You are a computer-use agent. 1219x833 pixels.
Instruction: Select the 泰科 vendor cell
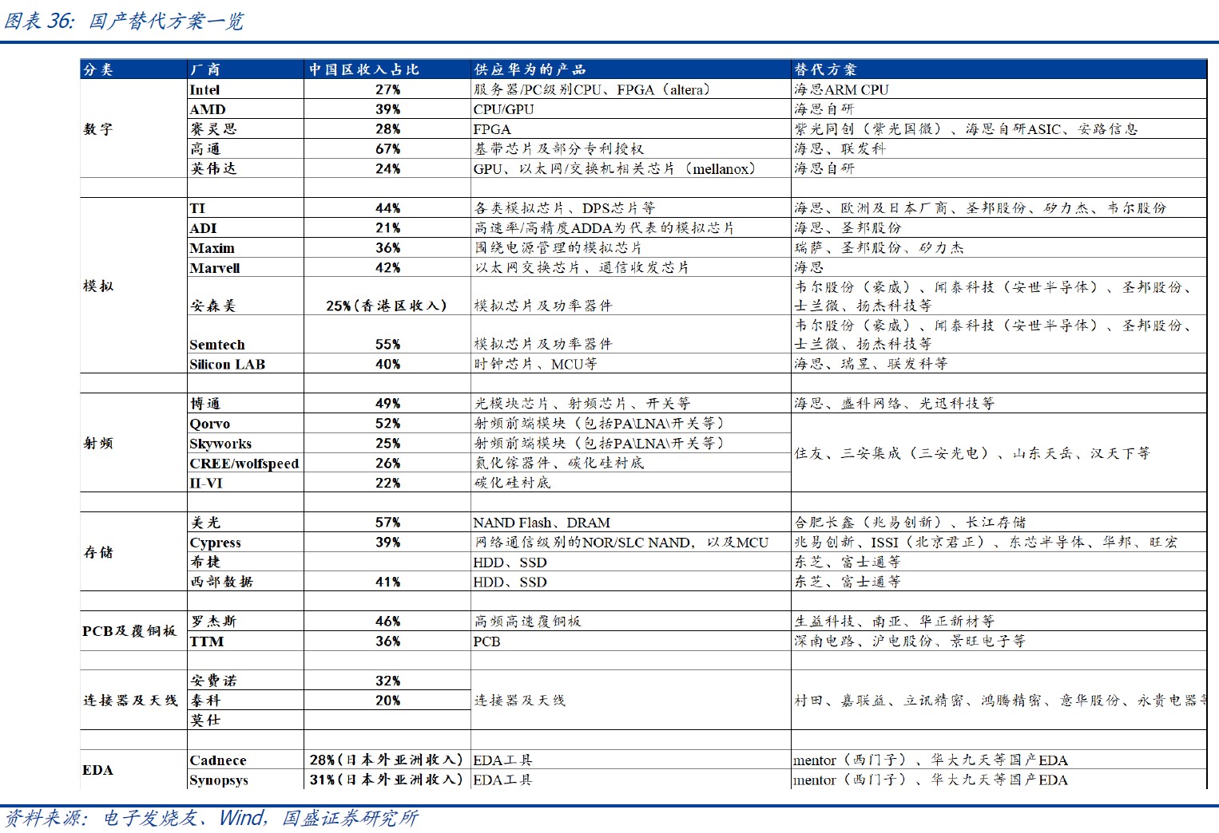(x=245, y=700)
